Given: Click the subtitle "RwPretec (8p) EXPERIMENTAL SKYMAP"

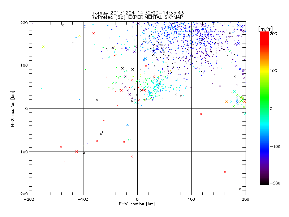Looking at the screenshot, I should click(x=137, y=17).
